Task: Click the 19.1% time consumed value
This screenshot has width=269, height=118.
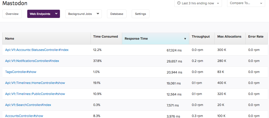Action: pyautogui.click(x=97, y=83)
